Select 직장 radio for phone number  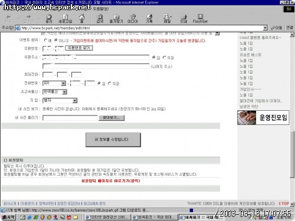pos(110,83)
